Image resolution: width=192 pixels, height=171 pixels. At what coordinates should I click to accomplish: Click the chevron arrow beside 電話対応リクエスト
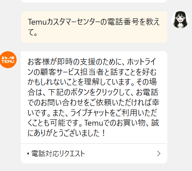(x=159, y=153)
